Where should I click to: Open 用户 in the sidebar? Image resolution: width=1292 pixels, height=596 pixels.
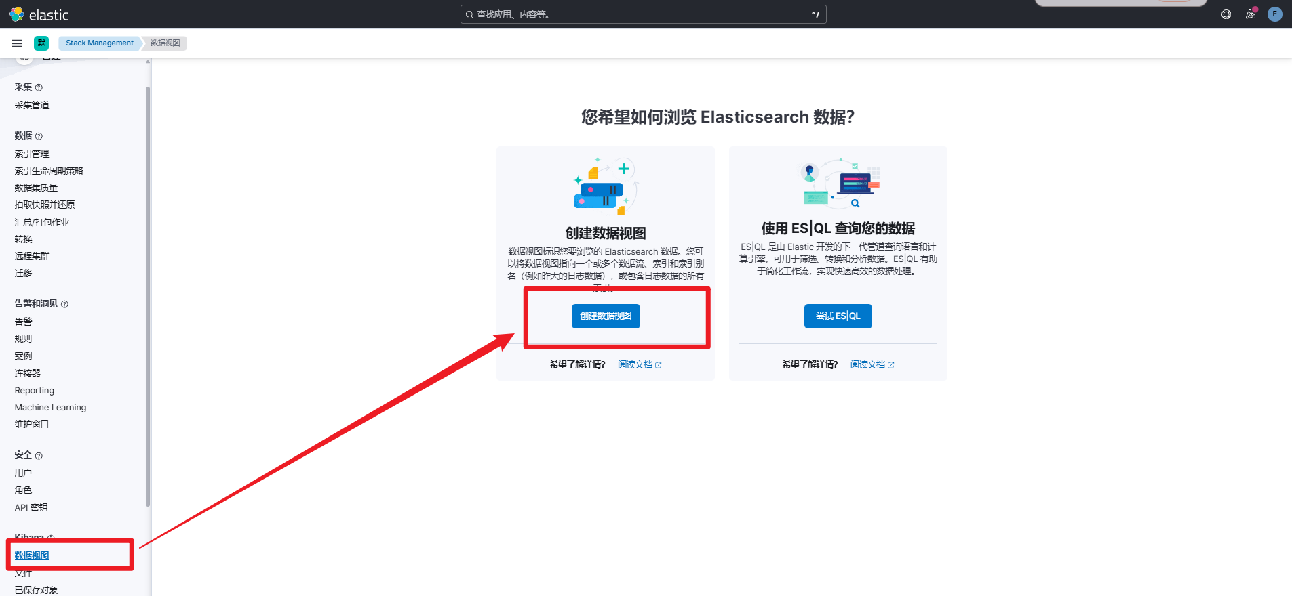tap(23, 473)
